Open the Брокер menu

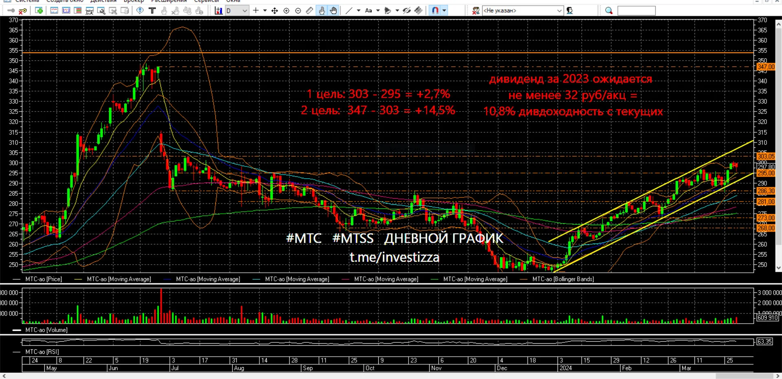(x=134, y=1)
